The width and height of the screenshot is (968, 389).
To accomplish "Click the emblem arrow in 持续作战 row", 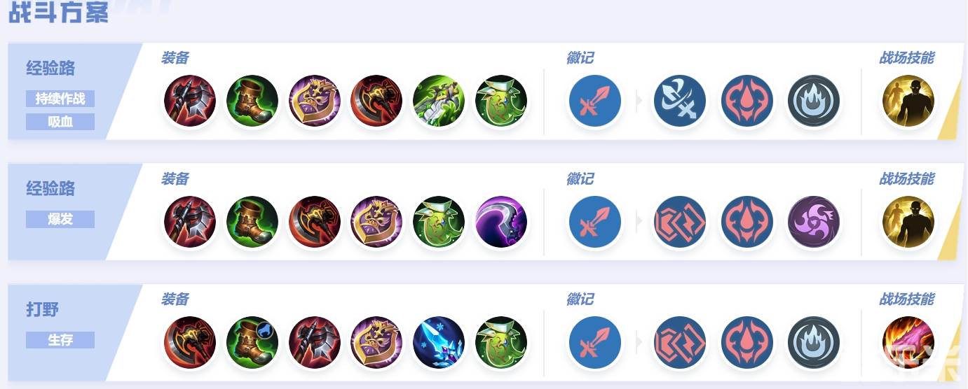I will [639, 101].
